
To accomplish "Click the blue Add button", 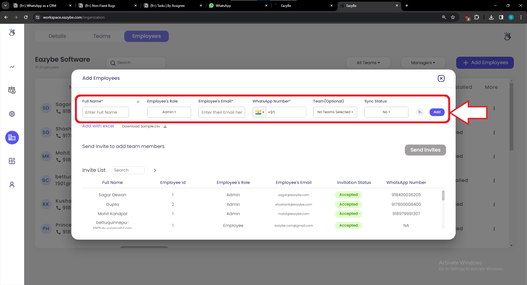I will 437,112.
